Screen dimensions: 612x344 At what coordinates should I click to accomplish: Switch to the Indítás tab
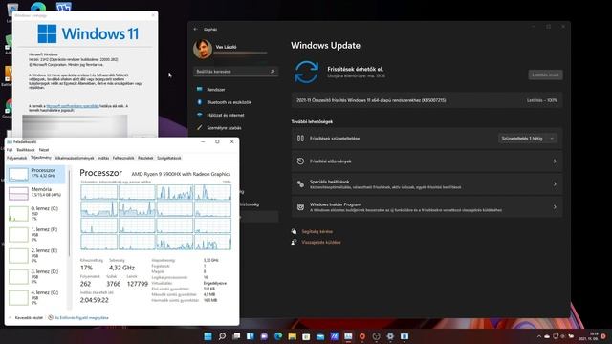[x=103, y=158]
